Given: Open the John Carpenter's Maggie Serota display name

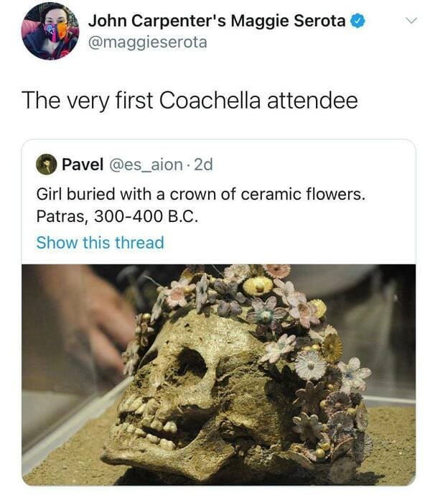Looking at the screenshot, I should 217,21.
